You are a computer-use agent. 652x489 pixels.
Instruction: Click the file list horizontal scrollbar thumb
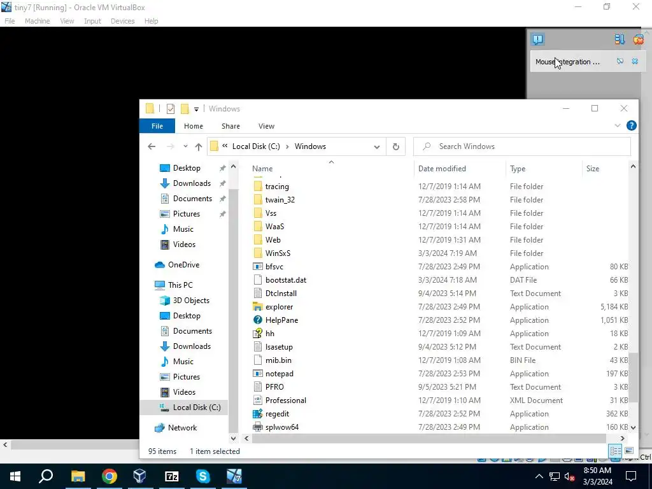point(429,438)
